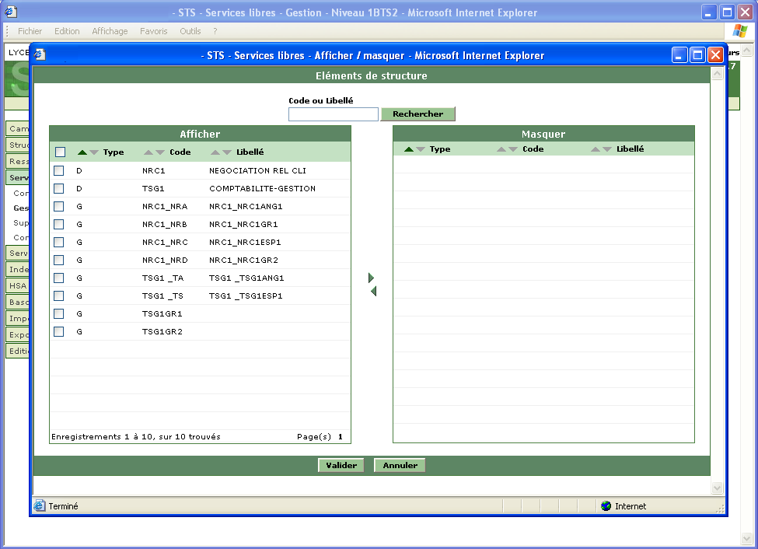Sort Afficher list by Code ascending
This screenshot has height=549, width=758.
pos(148,152)
